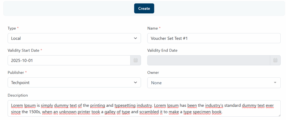
Task: Click the Name field with Voucher Set Test #1
Action: click(214, 38)
